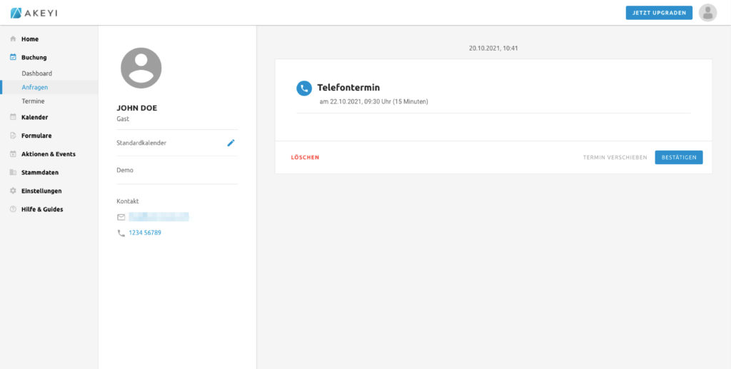Open the Formulare menu section

[x=36, y=136]
